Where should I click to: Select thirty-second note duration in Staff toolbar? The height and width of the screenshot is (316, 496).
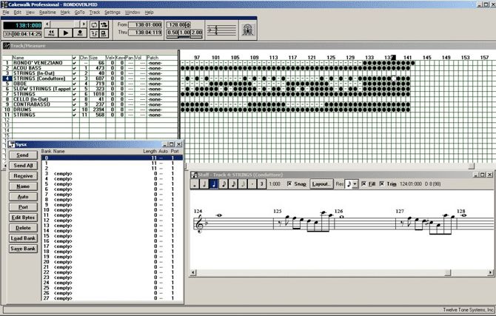point(242,184)
